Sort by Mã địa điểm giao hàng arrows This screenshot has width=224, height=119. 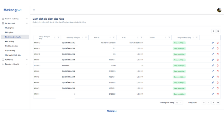pyautogui.click(x=55, y=37)
